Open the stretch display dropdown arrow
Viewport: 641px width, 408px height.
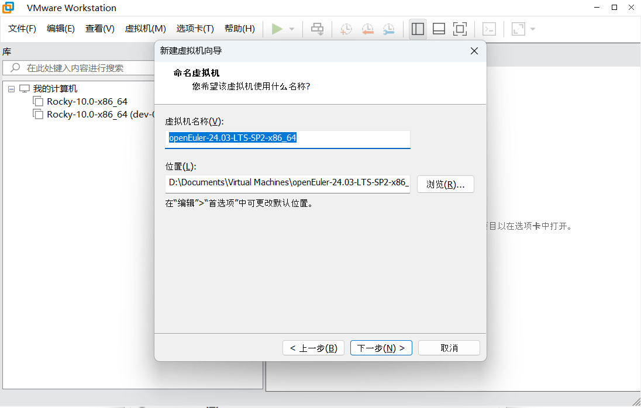coord(533,29)
